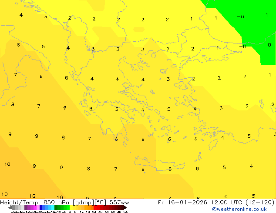Select the yellow legend swatch at 0
276x213 pixels.
(x=71, y=207)
